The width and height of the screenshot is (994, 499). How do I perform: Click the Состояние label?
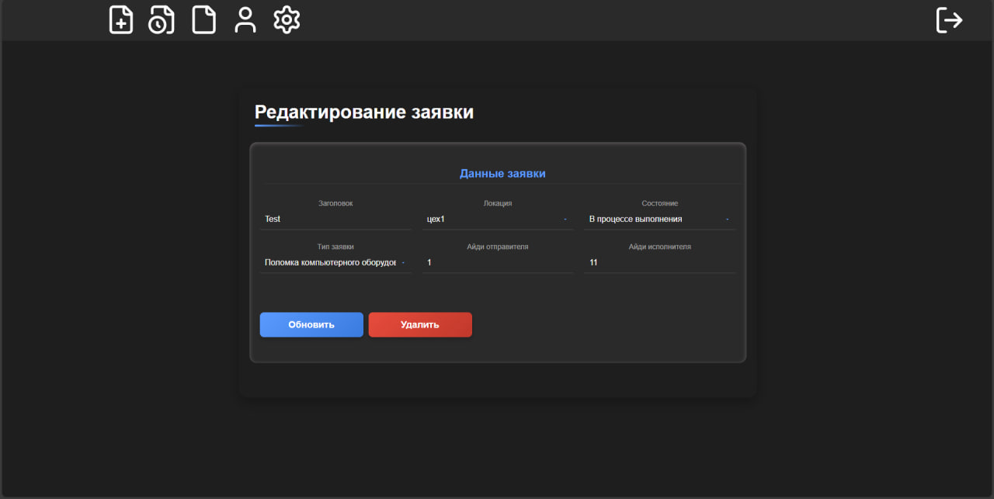coord(660,203)
